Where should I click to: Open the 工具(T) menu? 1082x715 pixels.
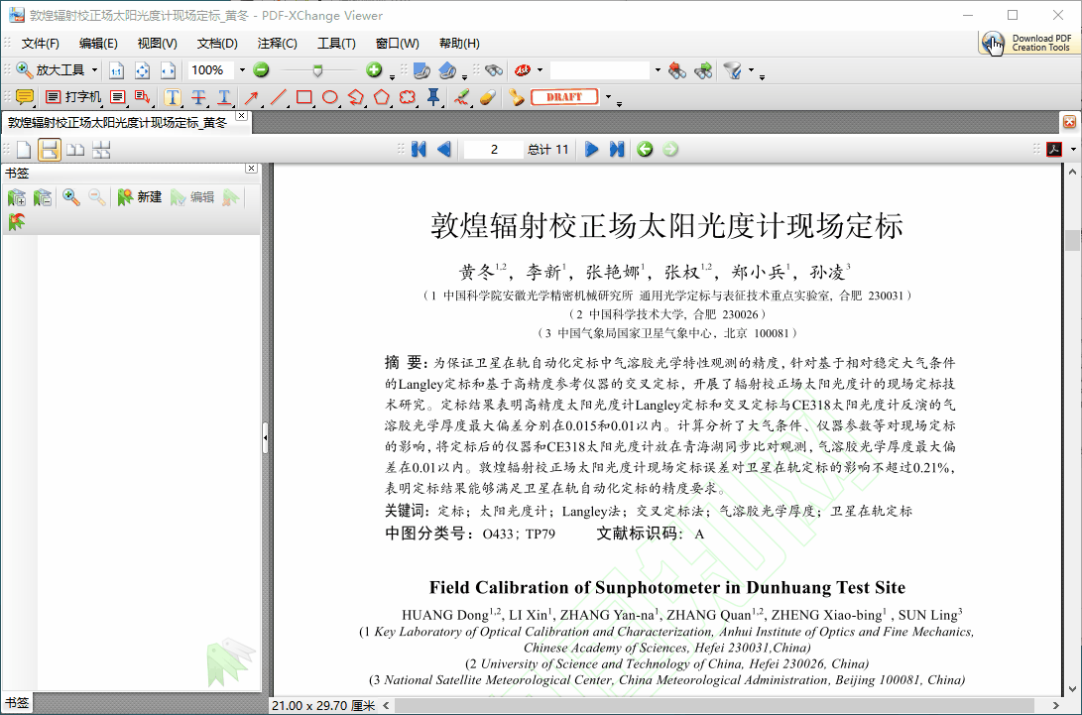[336, 44]
